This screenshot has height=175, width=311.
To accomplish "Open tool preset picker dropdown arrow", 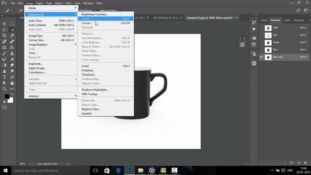I will [x=11, y=10].
